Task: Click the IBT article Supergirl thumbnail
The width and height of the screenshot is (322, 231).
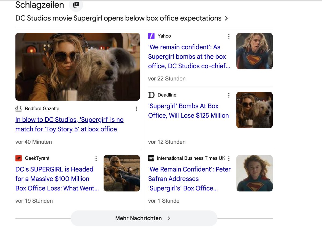Action: point(254,173)
